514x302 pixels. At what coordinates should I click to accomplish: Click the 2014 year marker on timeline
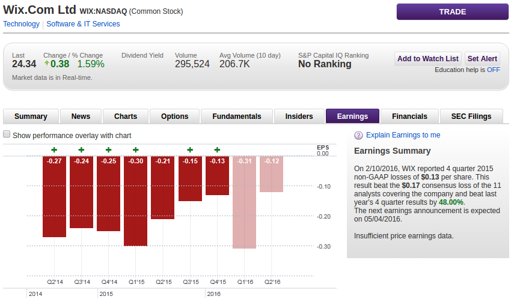(x=35, y=294)
